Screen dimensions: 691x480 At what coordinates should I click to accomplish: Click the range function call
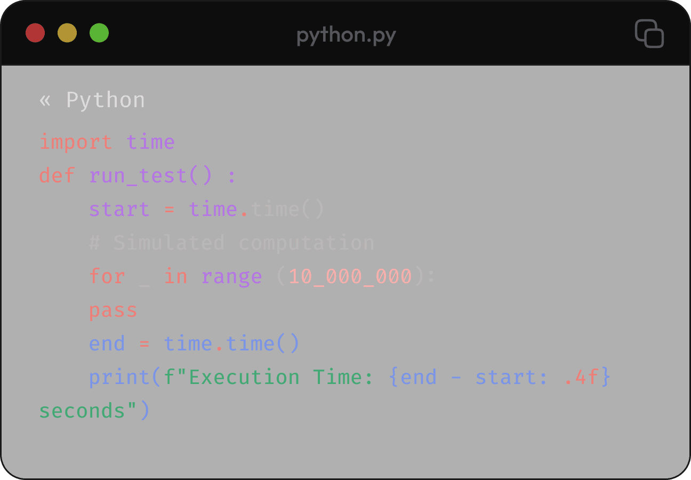coord(231,276)
